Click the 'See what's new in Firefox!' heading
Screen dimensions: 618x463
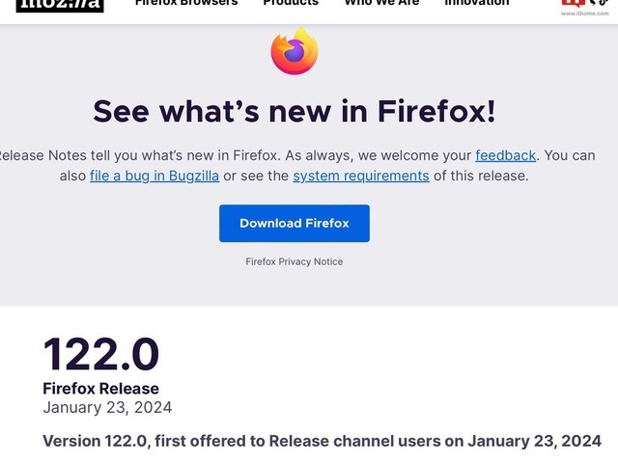[x=295, y=111]
